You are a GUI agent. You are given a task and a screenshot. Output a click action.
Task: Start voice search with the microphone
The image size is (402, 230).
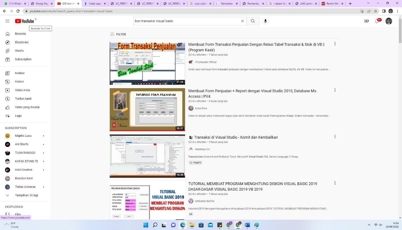[x=265, y=21]
